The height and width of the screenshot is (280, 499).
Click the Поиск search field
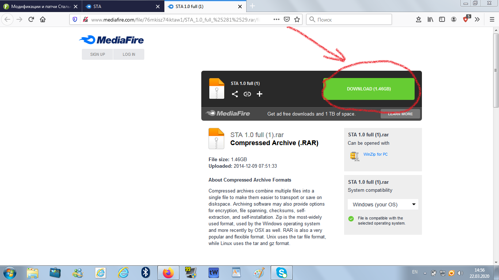(349, 19)
